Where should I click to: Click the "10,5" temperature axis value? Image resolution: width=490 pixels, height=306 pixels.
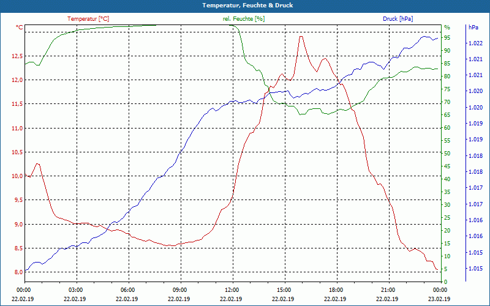(x=17, y=152)
